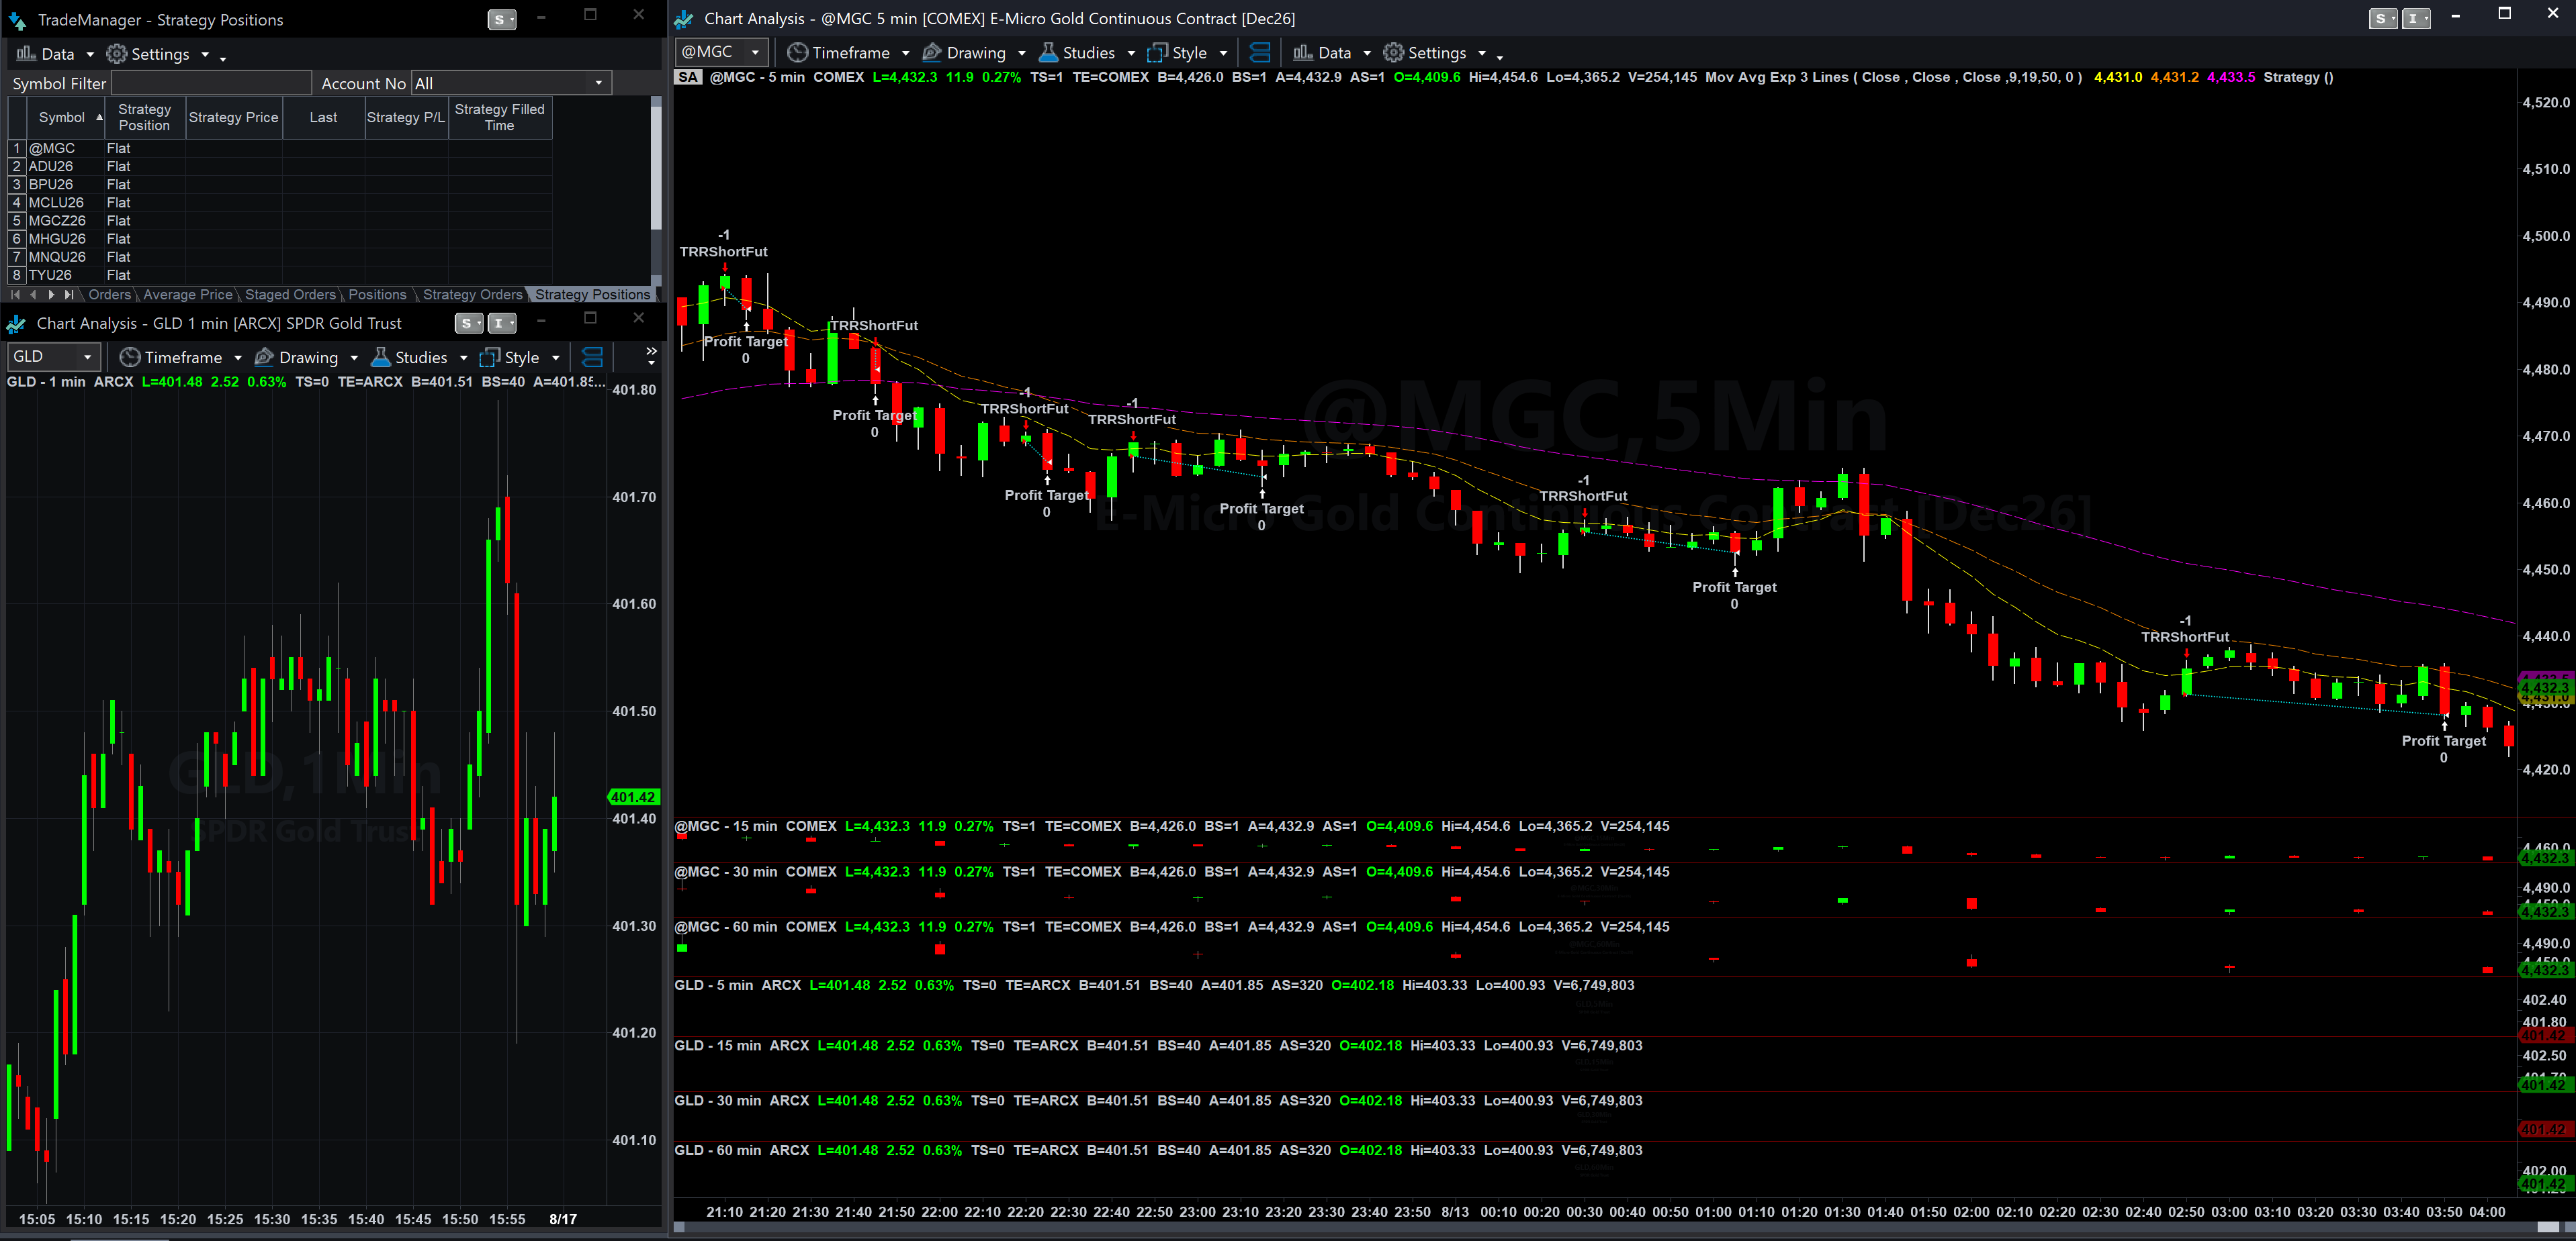Jump to first tab with the TradeManager navigation arrow
Screen dimensions: 2576x1241
[15, 295]
